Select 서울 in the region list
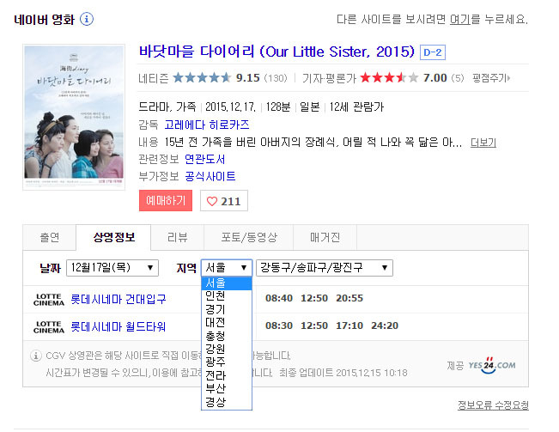559x432 pixels. [227, 283]
